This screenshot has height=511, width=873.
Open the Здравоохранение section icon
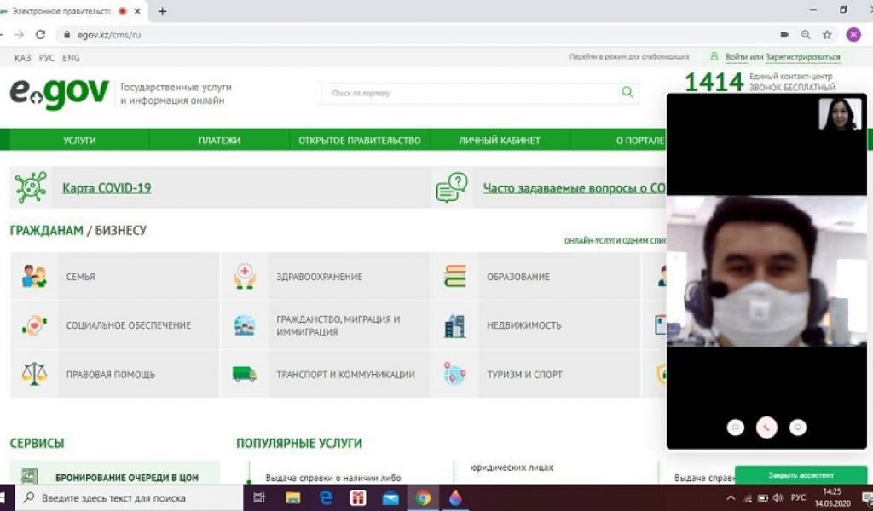[x=245, y=276]
